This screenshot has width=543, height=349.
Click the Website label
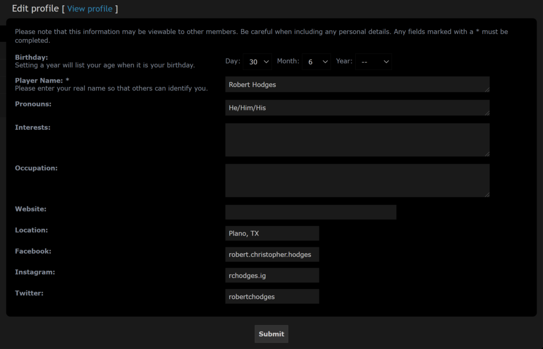[x=30, y=209]
